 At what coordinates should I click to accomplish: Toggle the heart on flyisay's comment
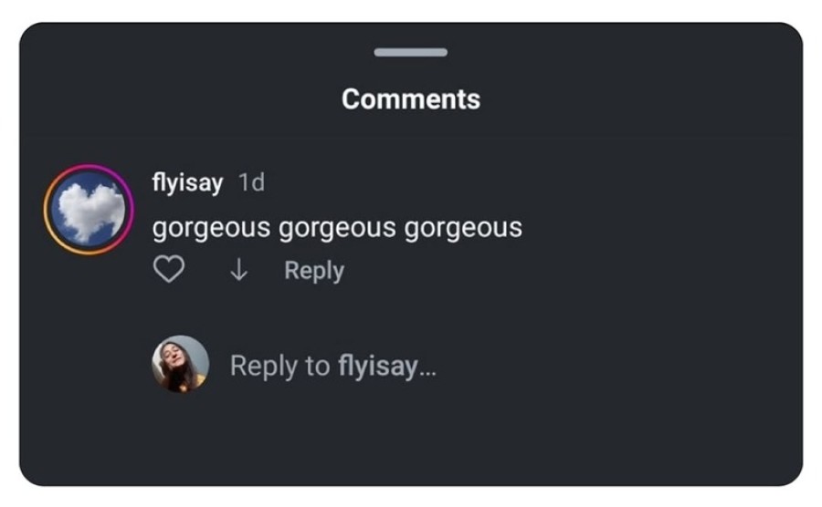pyautogui.click(x=169, y=270)
